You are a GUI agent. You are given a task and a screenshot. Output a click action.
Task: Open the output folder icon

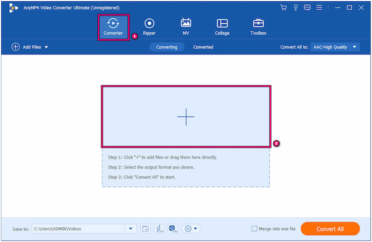[145, 229]
